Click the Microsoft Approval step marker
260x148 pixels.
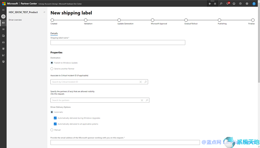153,20
